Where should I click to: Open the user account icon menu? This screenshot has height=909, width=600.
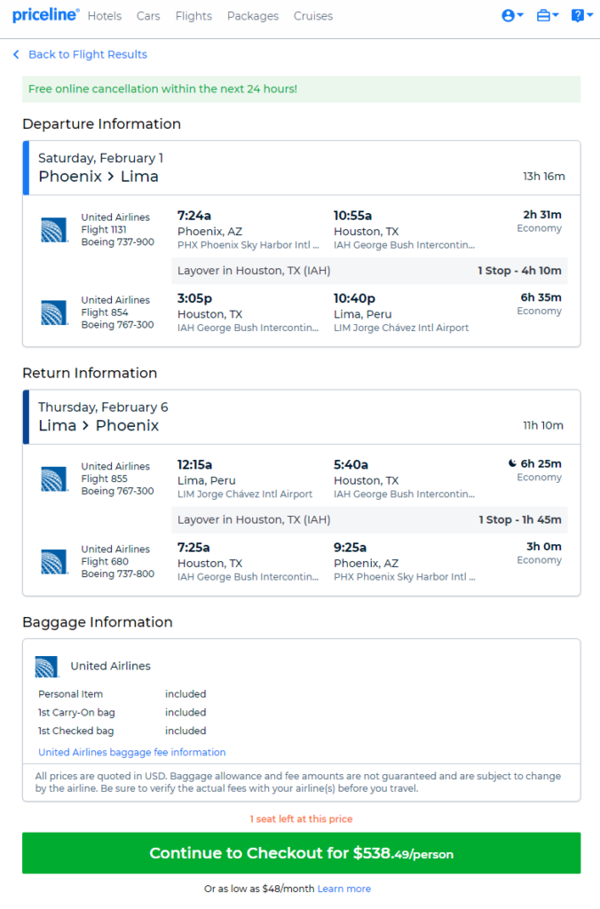click(x=508, y=16)
